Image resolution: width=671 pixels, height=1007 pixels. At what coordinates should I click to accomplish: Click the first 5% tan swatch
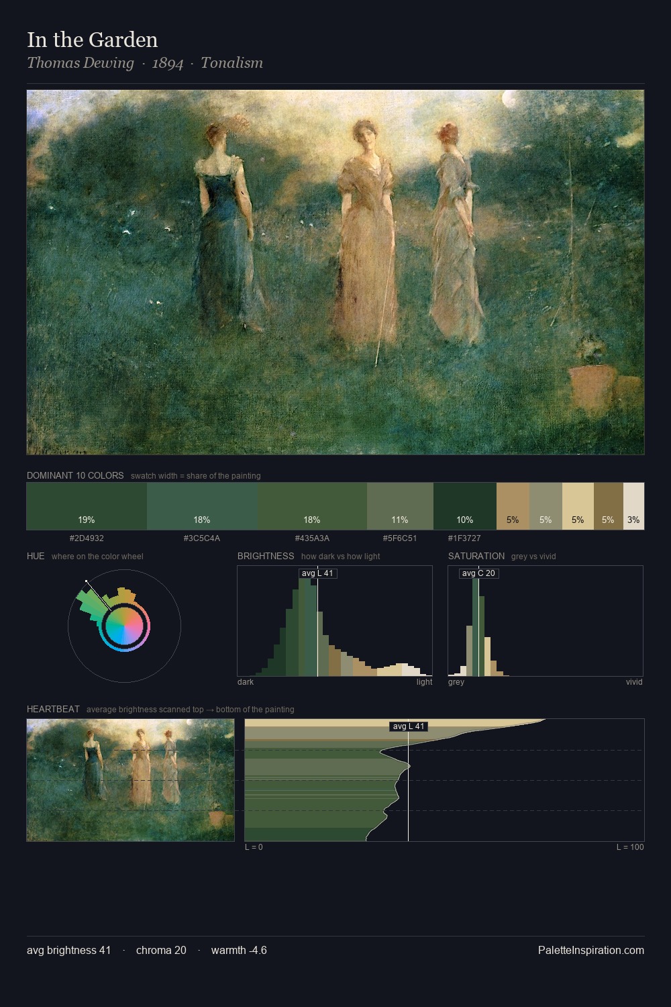[x=513, y=506]
